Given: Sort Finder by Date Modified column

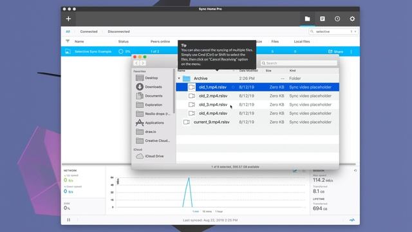Looking at the screenshot, I should (248, 70).
